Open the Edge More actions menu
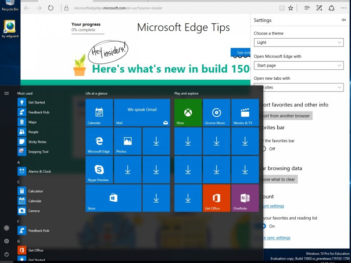The image size is (351, 263). pyautogui.click(x=344, y=8)
